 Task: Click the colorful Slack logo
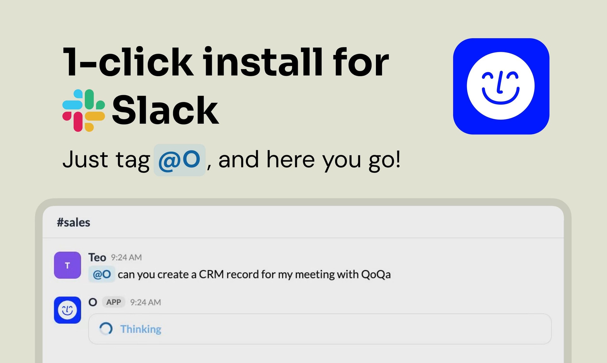83,110
